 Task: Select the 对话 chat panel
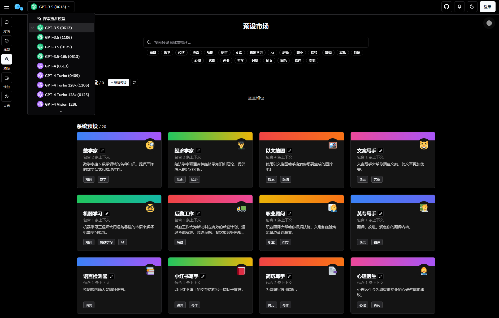point(6,22)
